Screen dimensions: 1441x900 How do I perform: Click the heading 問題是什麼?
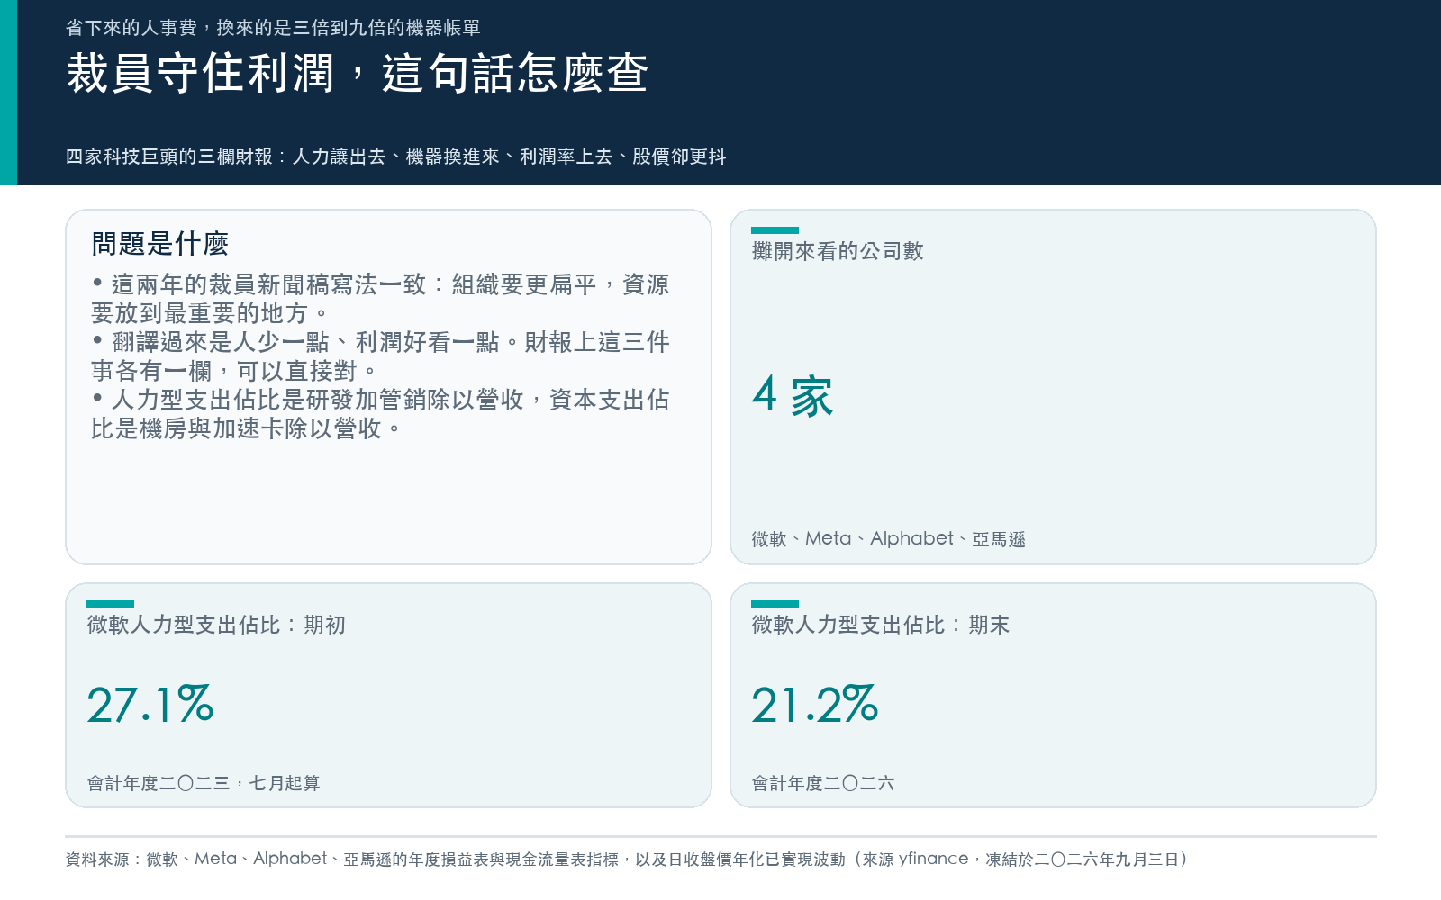tap(160, 244)
